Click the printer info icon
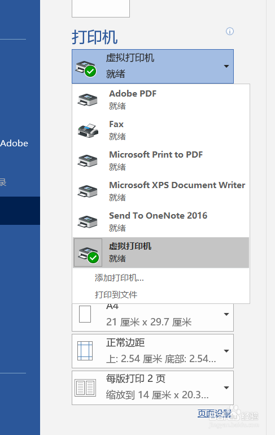 click(229, 31)
